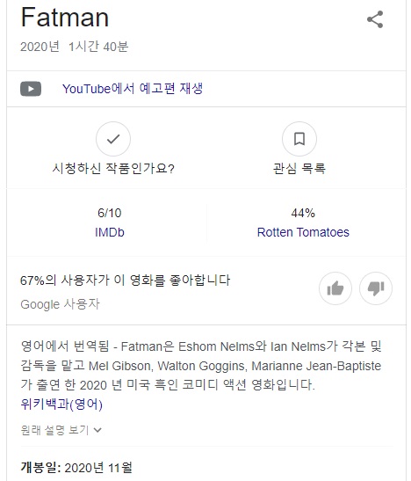Open the IMDb rating link
This screenshot has height=481, width=411.
tap(110, 232)
